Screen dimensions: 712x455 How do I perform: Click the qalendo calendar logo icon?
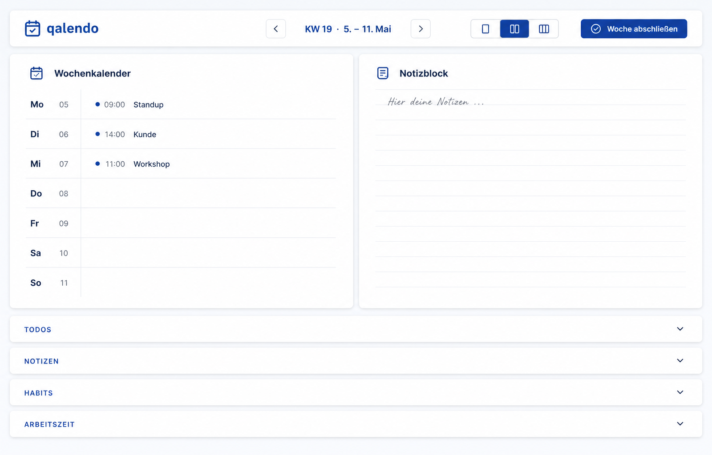32,28
